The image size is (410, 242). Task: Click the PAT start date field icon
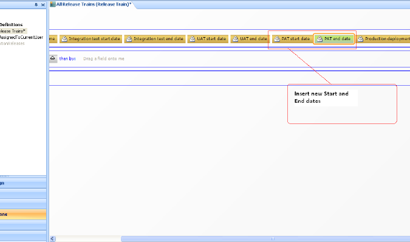pyautogui.click(x=276, y=39)
